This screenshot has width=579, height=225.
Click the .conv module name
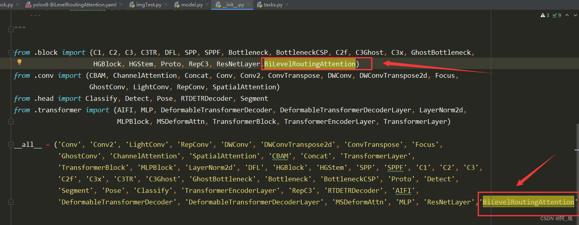click(44, 75)
